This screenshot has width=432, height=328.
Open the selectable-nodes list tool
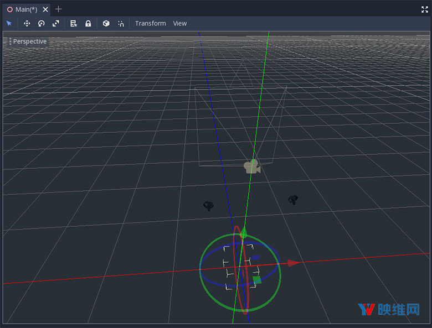pos(74,23)
